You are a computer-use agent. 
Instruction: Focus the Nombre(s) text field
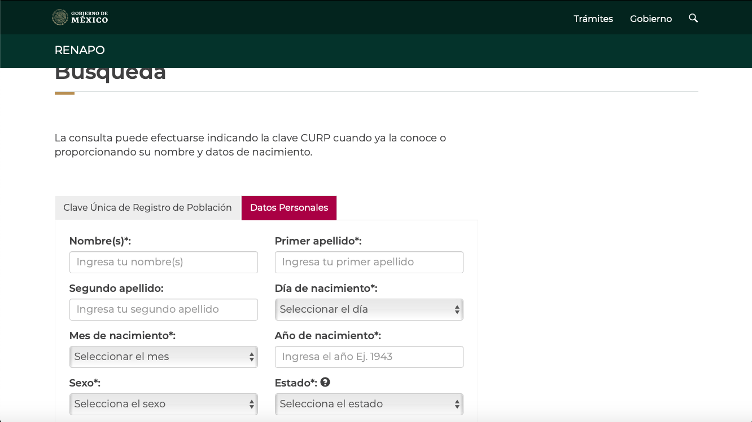click(x=163, y=262)
